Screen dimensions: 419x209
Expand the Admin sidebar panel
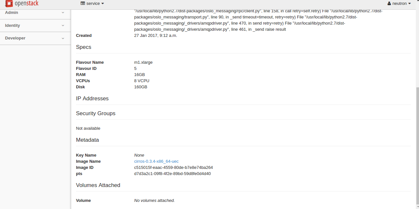coord(35,13)
